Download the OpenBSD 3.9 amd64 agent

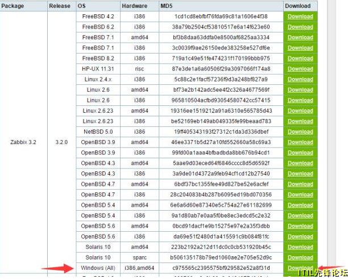click(300, 142)
